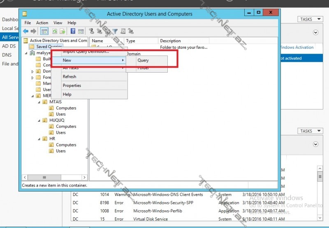The height and width of the screenshot is (228, 329).
Task: Click the tree pane horizontal scrollbar thumb
Action: pos(44,178)
